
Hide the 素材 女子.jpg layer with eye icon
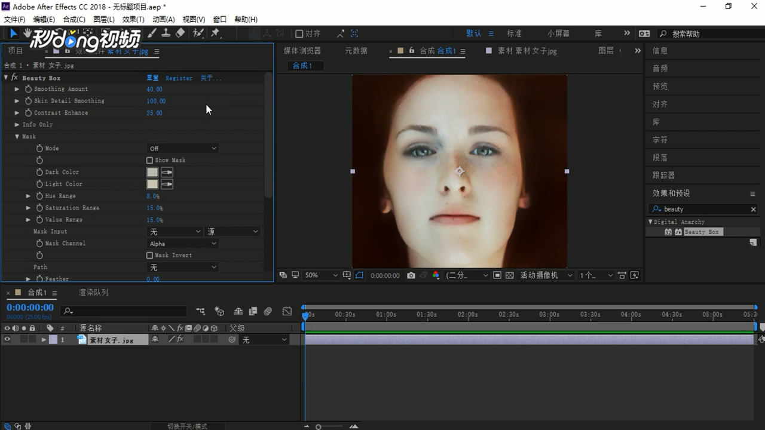[x=7, y=339]
